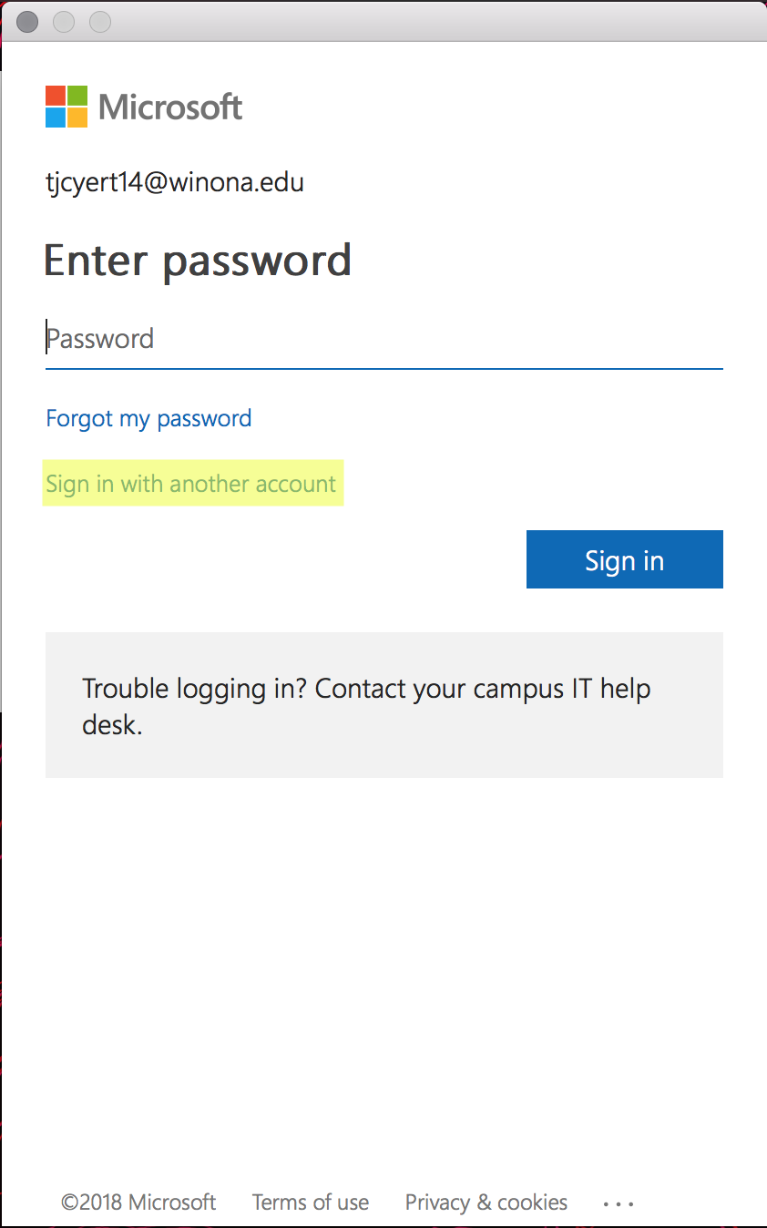This screenshot has height=1228, width=767.
Task: Focus the Password input field
Action: (383, 340)
